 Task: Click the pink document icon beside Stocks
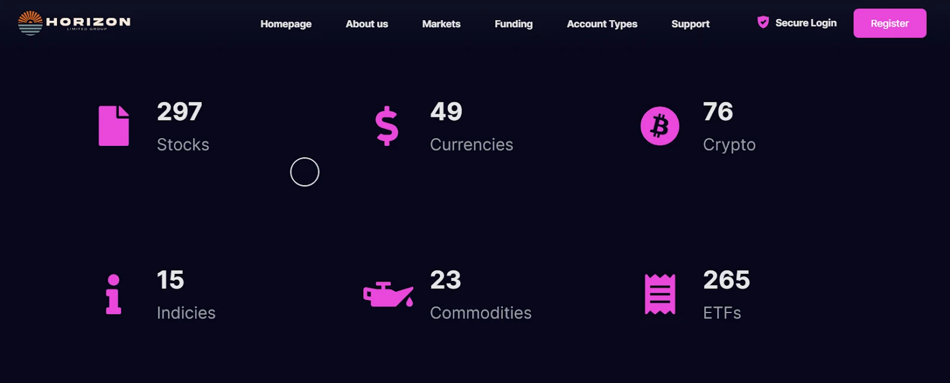tap(113, 126)
